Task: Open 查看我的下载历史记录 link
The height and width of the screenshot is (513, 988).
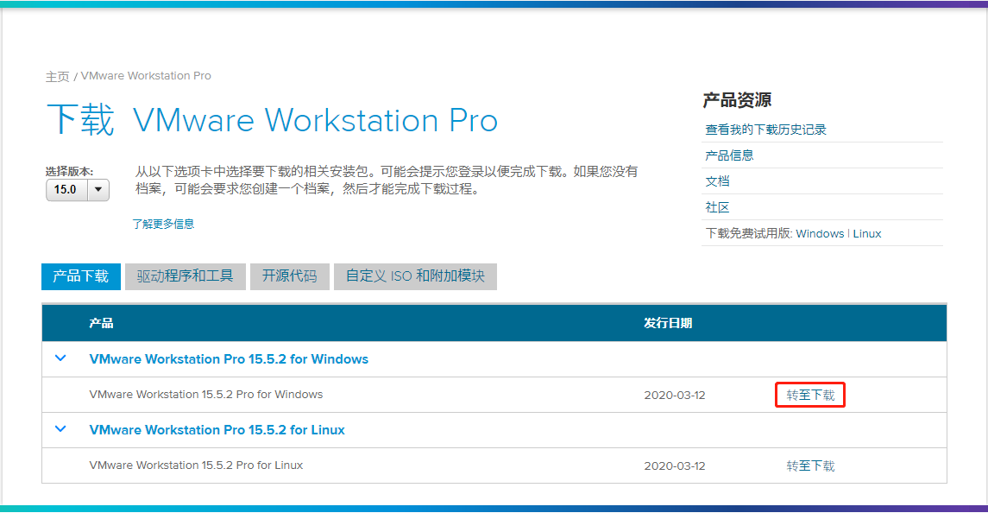Action: click(765, 130)
